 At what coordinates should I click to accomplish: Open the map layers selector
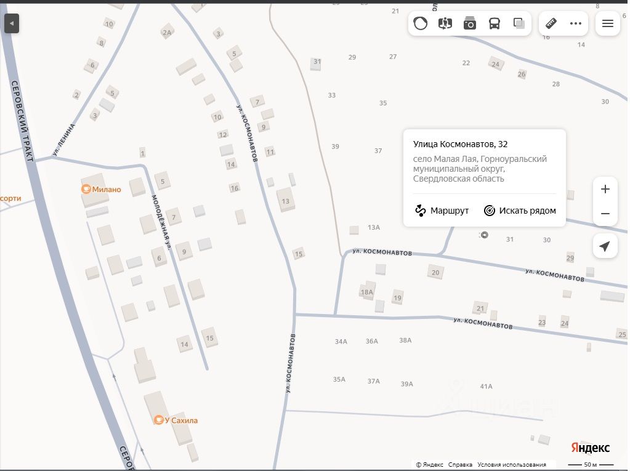click(519, 24)
